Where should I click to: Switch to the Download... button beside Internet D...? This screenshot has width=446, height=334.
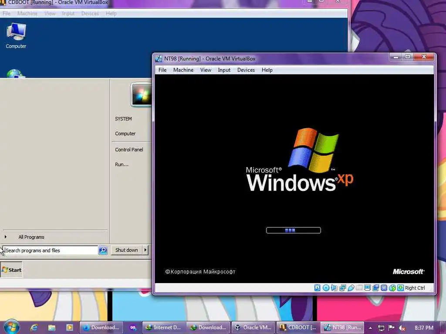[209, 327]
